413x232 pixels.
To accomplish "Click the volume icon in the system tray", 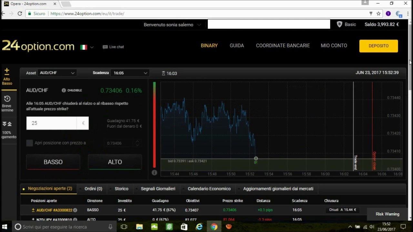I will coord(372,227).
